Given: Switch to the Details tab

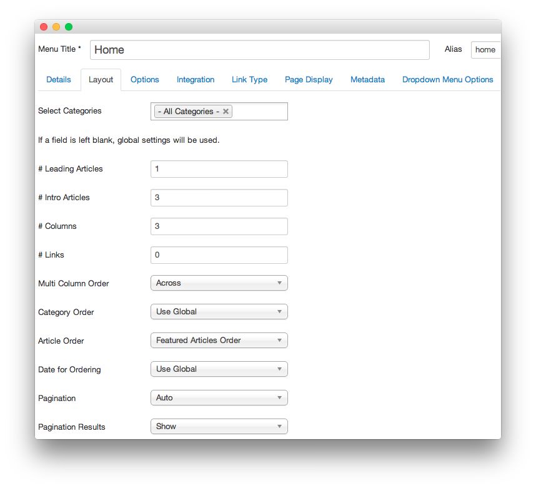Looking at the screenshot, I should [59, 79].
